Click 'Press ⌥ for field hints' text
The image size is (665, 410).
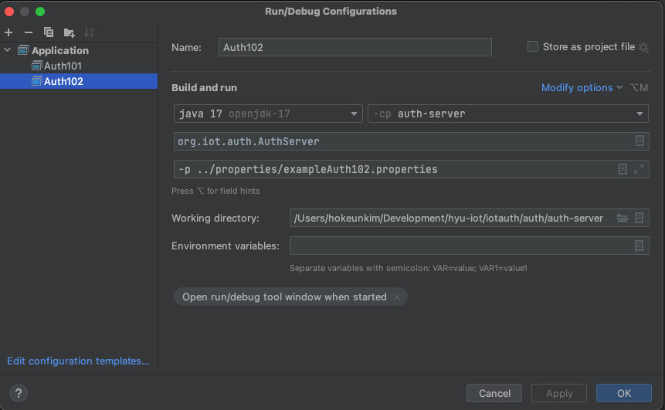coord(215,191)
